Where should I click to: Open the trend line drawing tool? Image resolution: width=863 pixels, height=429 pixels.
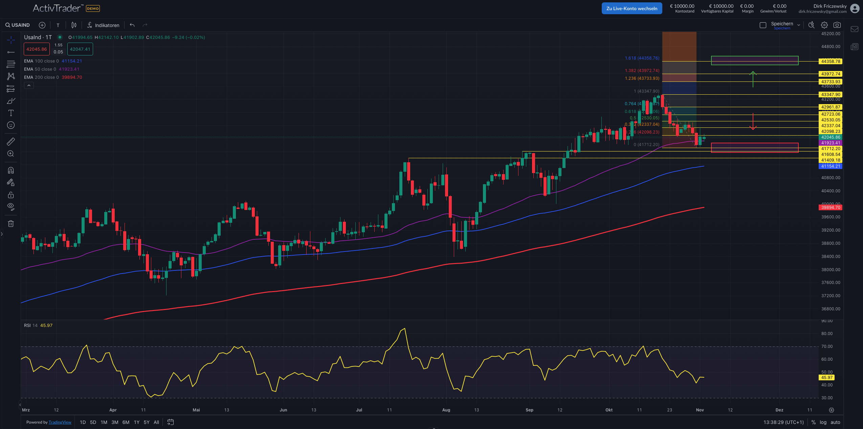(11, 52)
